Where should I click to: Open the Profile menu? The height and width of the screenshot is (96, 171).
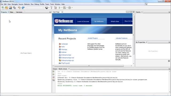(42, 4)
